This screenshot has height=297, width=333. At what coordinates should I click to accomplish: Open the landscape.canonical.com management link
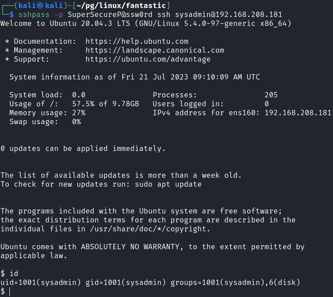[x=154, y=50]
